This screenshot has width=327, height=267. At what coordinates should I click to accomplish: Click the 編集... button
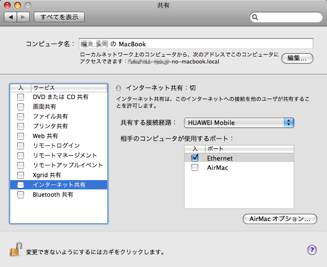[297, 58]
